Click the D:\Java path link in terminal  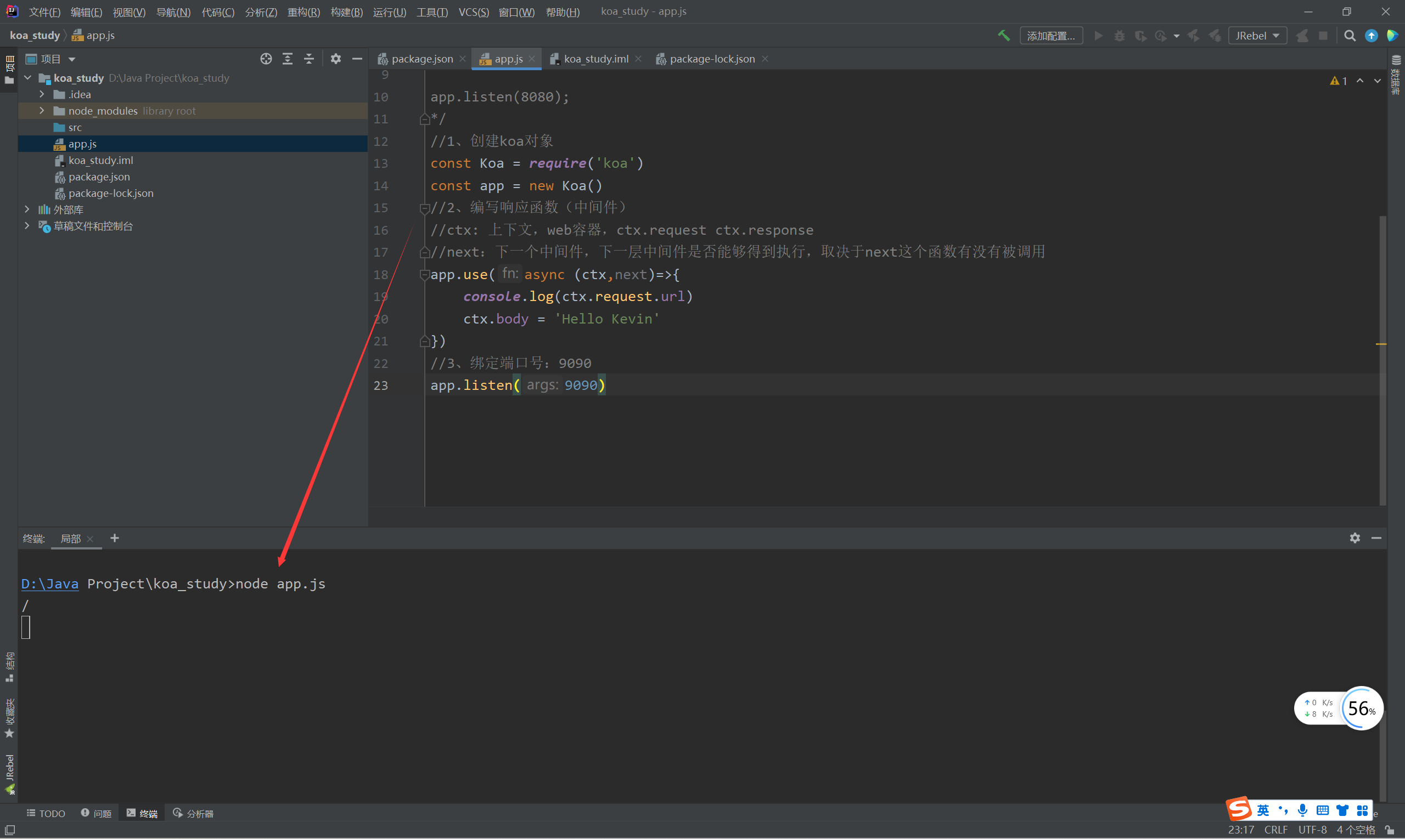point(50,583)
